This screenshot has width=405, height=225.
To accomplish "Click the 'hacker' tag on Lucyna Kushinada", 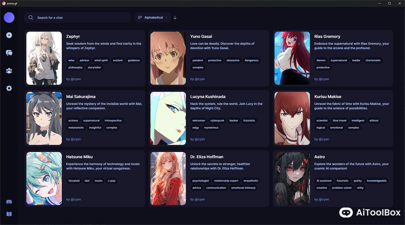I will [234, 120].
